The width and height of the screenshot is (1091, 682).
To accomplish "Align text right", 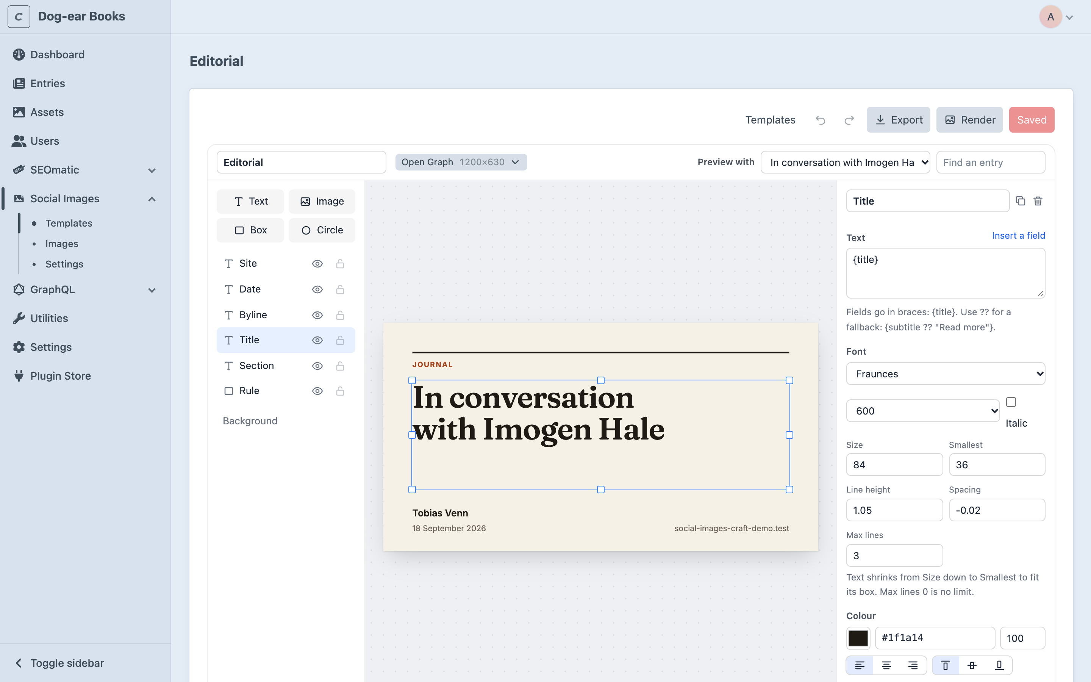I will [x=913, y=665].
